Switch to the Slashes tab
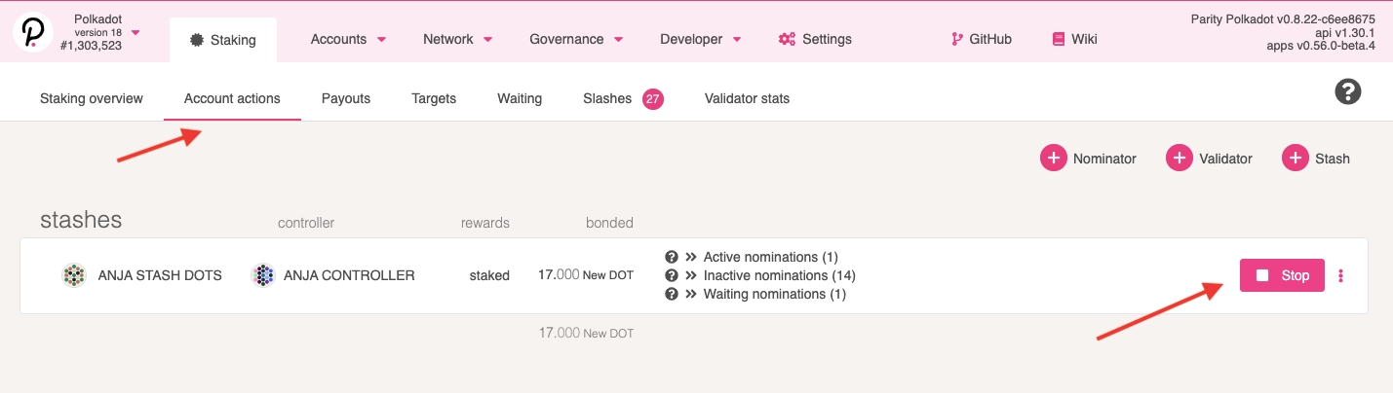This screenshot has width=1393, height=393. click(607, 98)
